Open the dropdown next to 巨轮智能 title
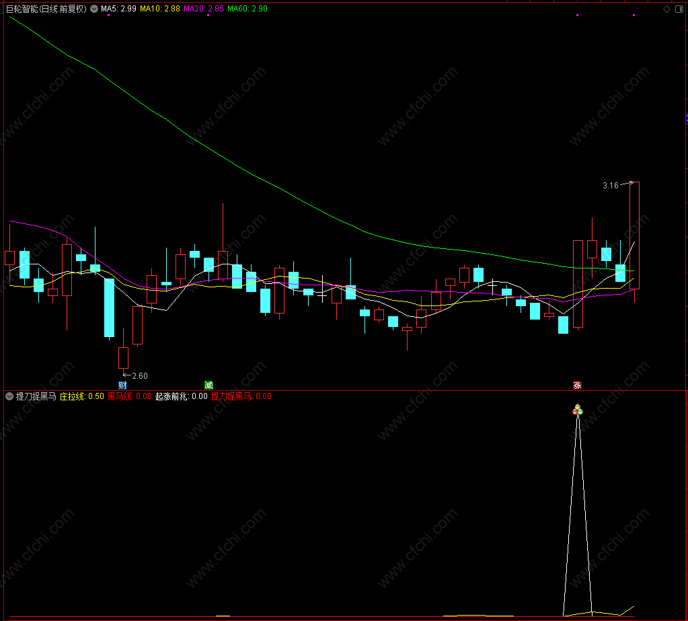The width and height of the screenshot is (688, 621). tap(94, 9)
